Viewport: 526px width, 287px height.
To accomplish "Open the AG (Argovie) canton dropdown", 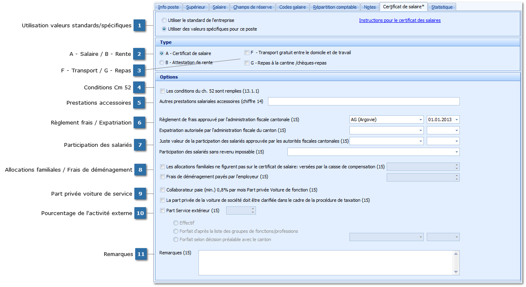I will (x=420, y=120).
